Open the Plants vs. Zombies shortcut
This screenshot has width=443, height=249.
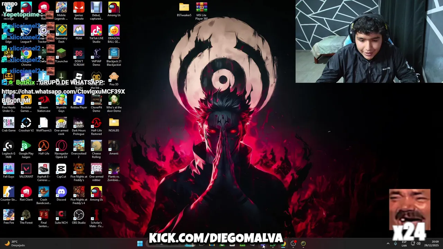pyautogui.click(x=114, y=173)
